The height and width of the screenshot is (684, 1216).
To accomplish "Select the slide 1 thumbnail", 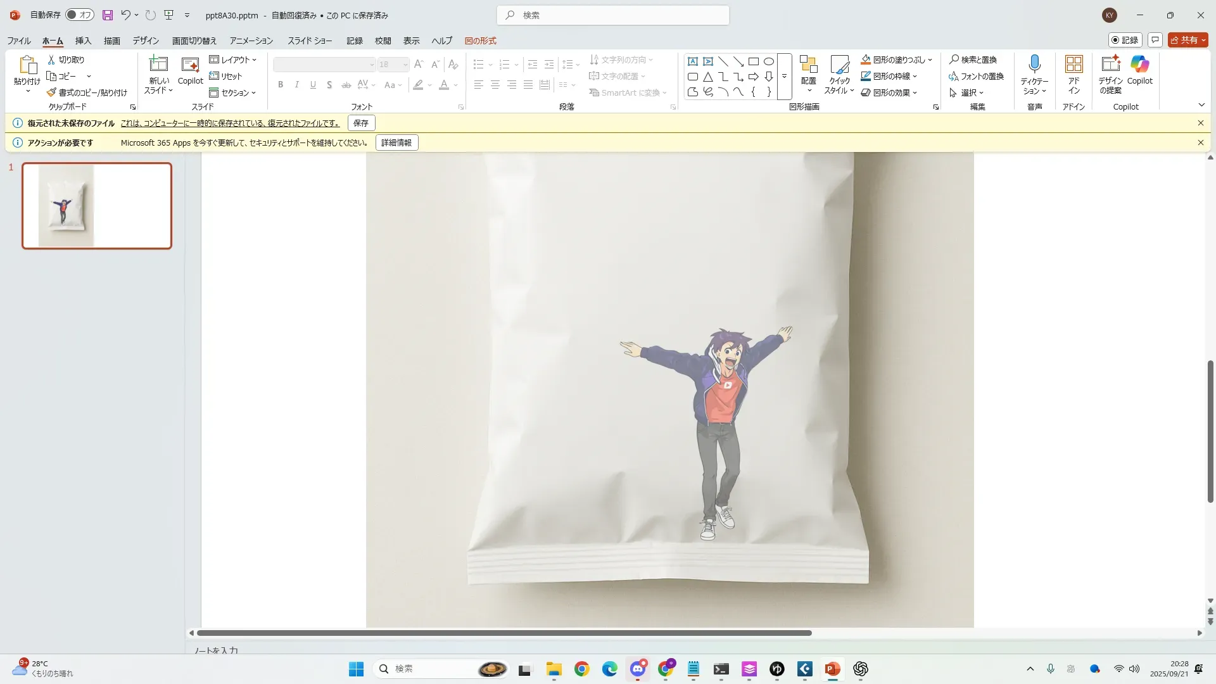I will [x=97, y=206].
